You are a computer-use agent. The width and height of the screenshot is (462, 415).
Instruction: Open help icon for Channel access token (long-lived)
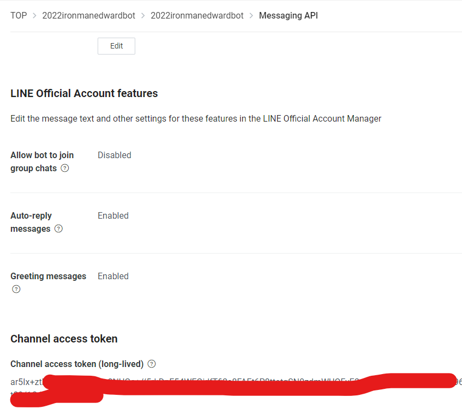point(152,364)
